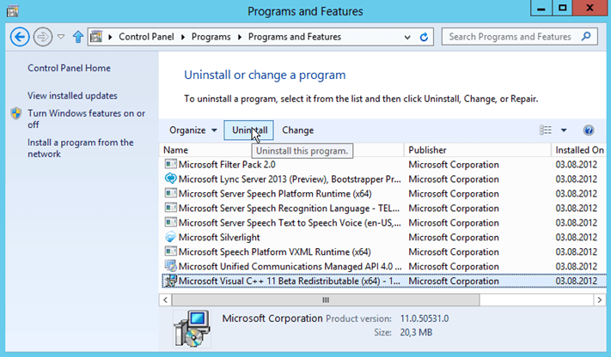This screenshot has height=357, width=611.
Task: Click the Microsoft Silverlight icon
Action: (x=170, y=237)
